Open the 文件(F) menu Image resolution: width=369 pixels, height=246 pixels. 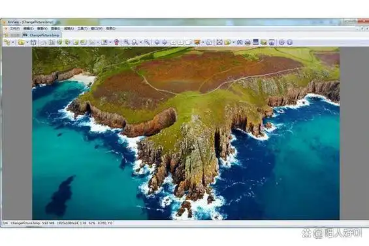[x=14, y=29]
